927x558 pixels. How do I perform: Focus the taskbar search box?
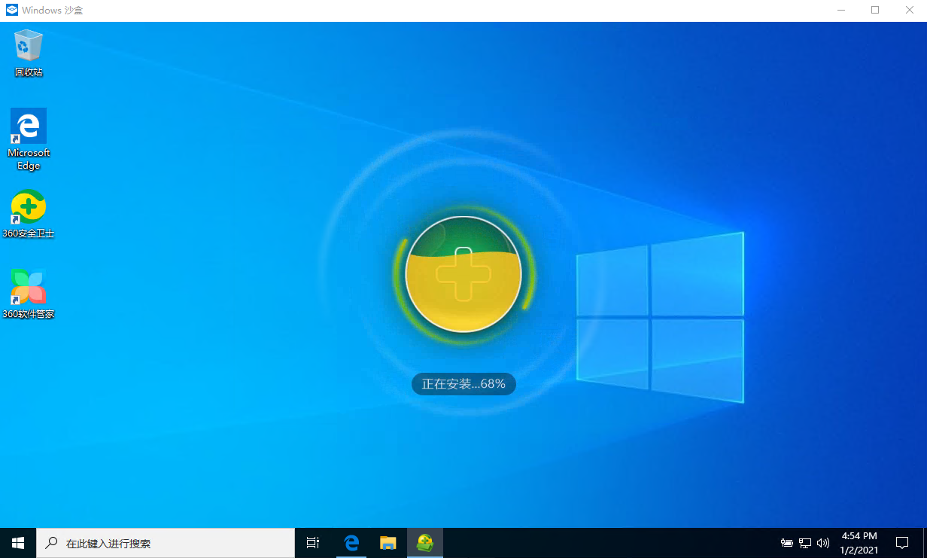(166, 542)
